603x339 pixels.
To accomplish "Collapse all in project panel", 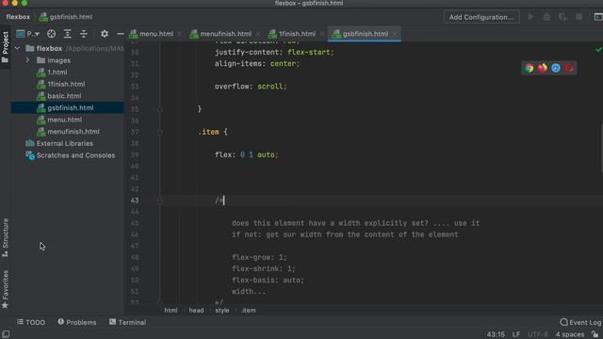I will pos(84,34).
